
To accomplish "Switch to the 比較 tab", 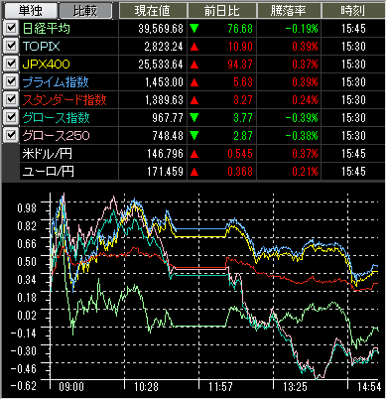I will 85,11.
